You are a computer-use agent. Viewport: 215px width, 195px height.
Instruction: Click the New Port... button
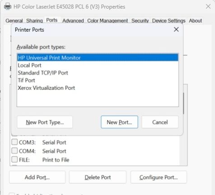pos(119,122)
